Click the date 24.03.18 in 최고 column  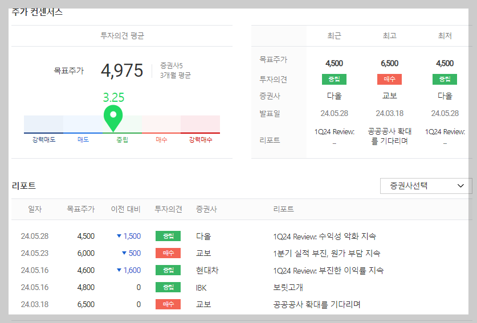389,113
